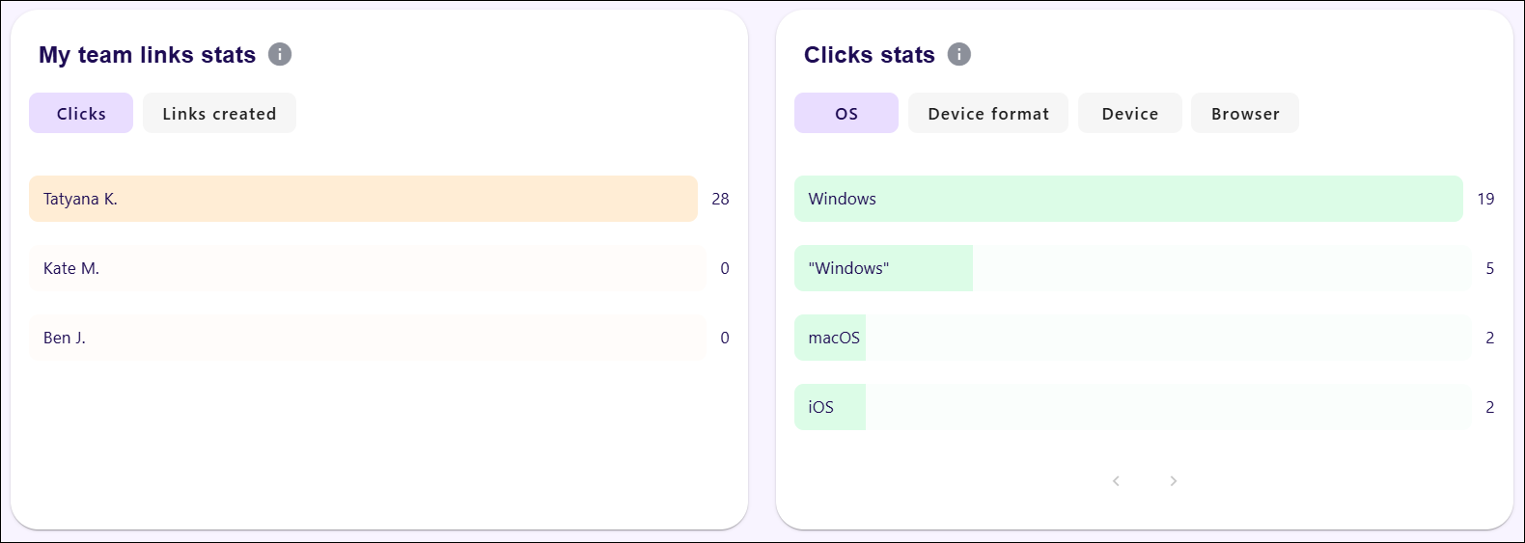Select the Clicks tab
Viewport: 1525px width, 543px height.
coord(81,113)
